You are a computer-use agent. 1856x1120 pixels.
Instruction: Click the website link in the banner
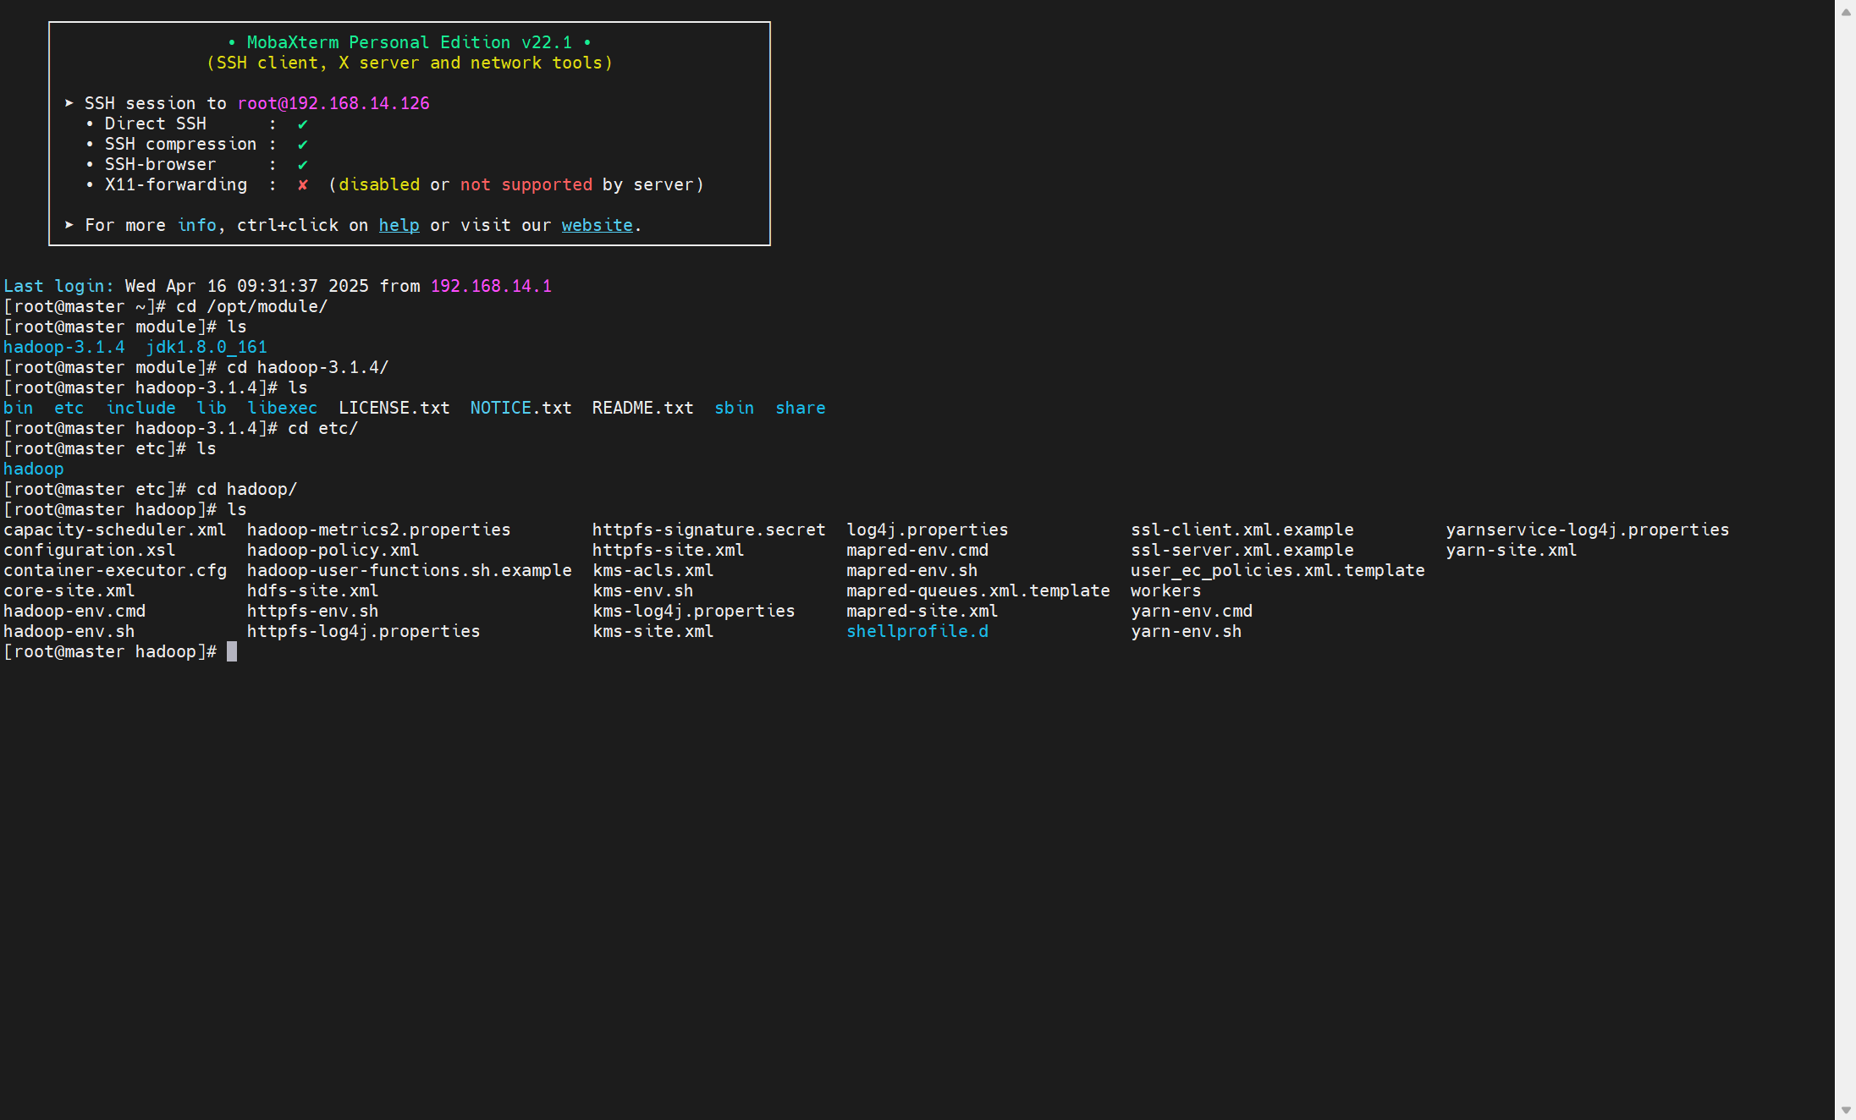coord(597,225)
